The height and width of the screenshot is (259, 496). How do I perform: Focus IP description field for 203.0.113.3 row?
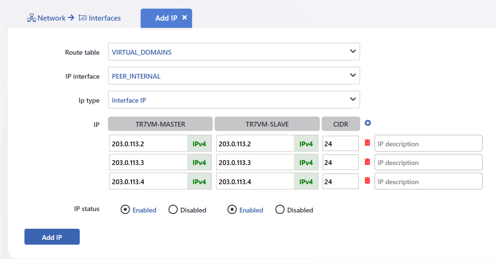pyautogui.click(x=429, y=162)
